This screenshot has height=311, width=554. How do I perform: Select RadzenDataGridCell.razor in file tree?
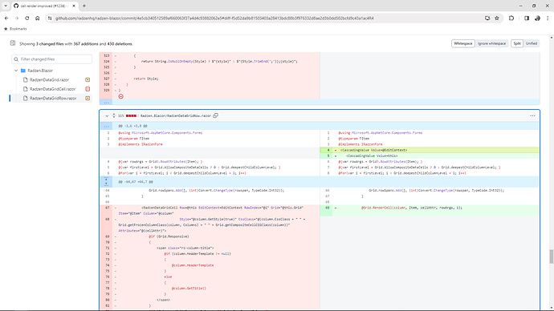coord(52,89)
